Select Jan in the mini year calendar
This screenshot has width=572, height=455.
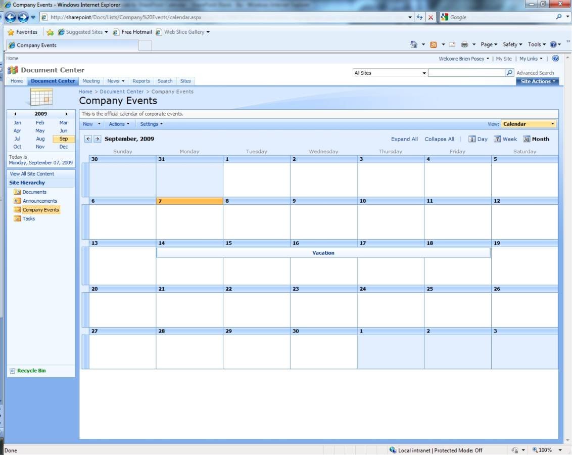(17, 123)
